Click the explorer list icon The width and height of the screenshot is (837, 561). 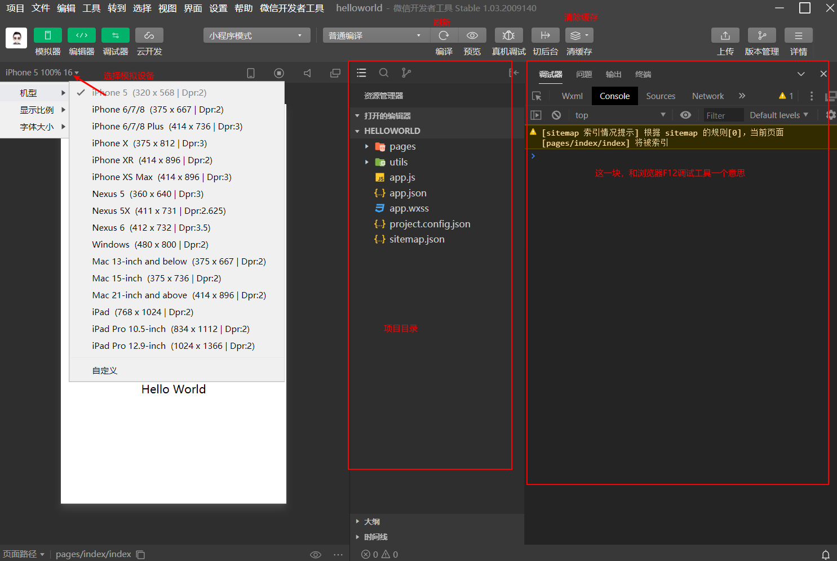pyautogui.click(x=361, y=73)
